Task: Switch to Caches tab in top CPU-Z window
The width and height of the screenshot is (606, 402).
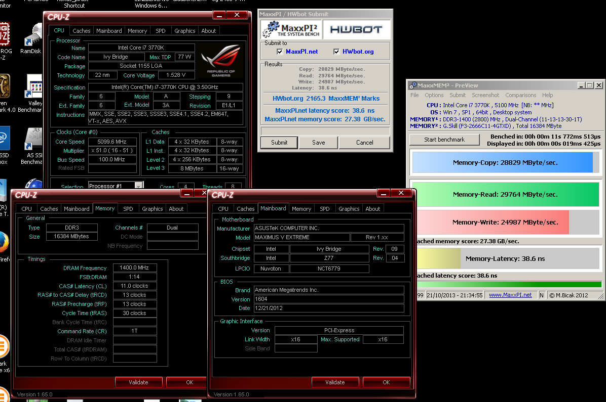Action: (82, 31)
